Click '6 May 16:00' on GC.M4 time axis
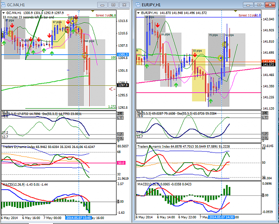The width and height of the screenshot is (279, 224). pos(31,218)
